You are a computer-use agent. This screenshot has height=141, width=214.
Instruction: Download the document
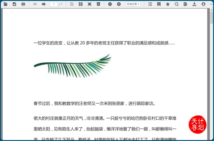click(194, 4)
